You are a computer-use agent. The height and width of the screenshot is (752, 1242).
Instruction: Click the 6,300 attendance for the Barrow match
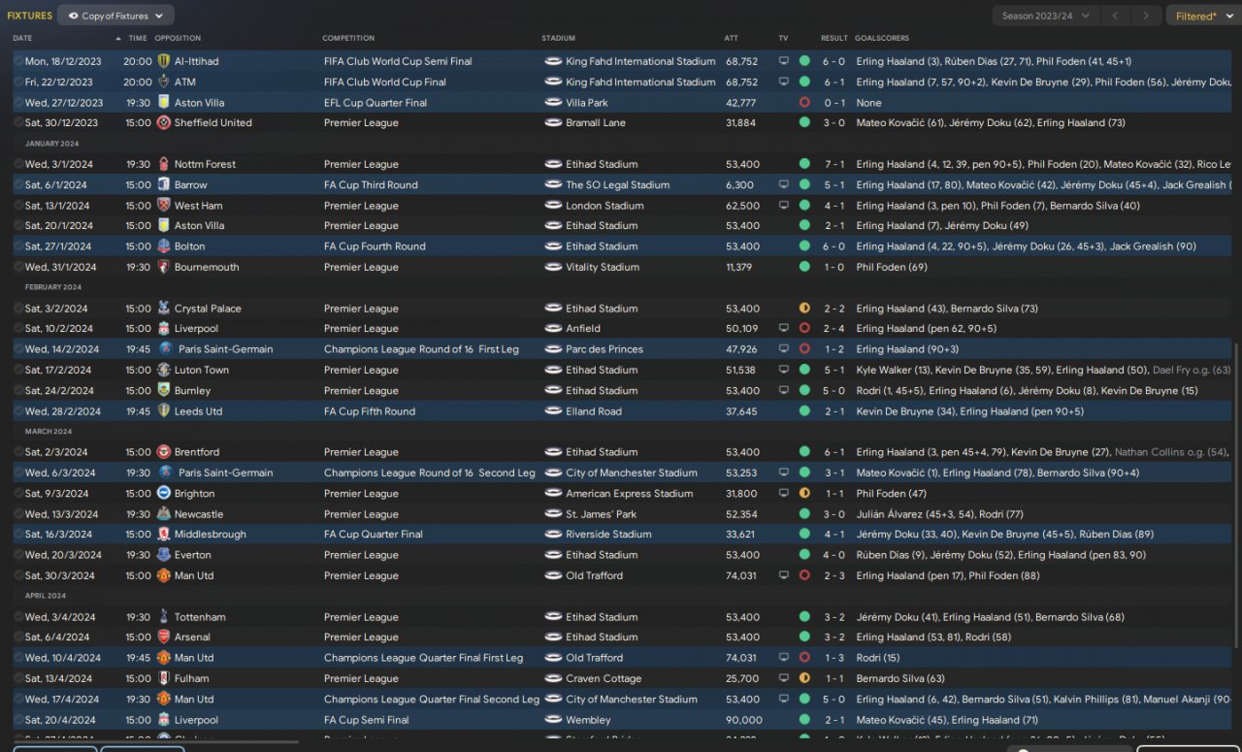click(740, 185)
